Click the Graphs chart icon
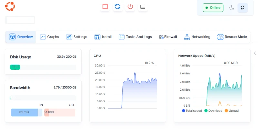Image resolution: width=258 pixels, height=129 pixels. pyautogui.click(x=43, y=37)
